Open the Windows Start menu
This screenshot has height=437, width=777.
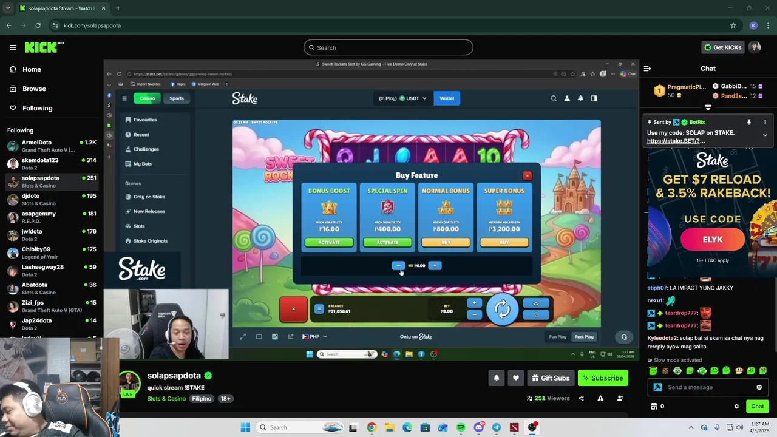[245, 427]
